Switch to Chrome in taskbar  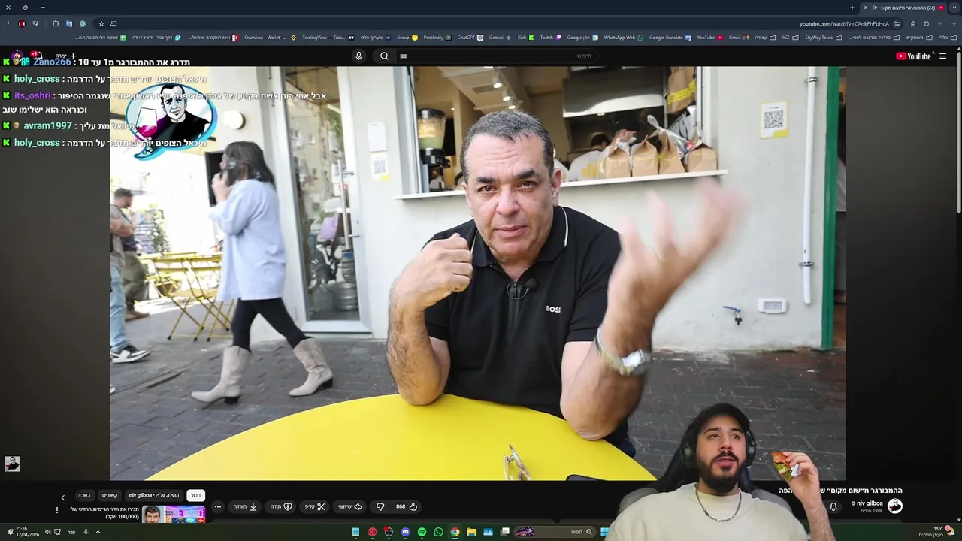(455, 532)
